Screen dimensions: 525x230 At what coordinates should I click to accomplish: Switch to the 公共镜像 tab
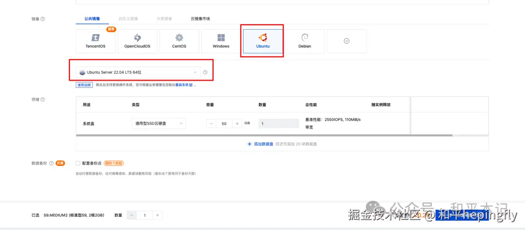point(92,19)
